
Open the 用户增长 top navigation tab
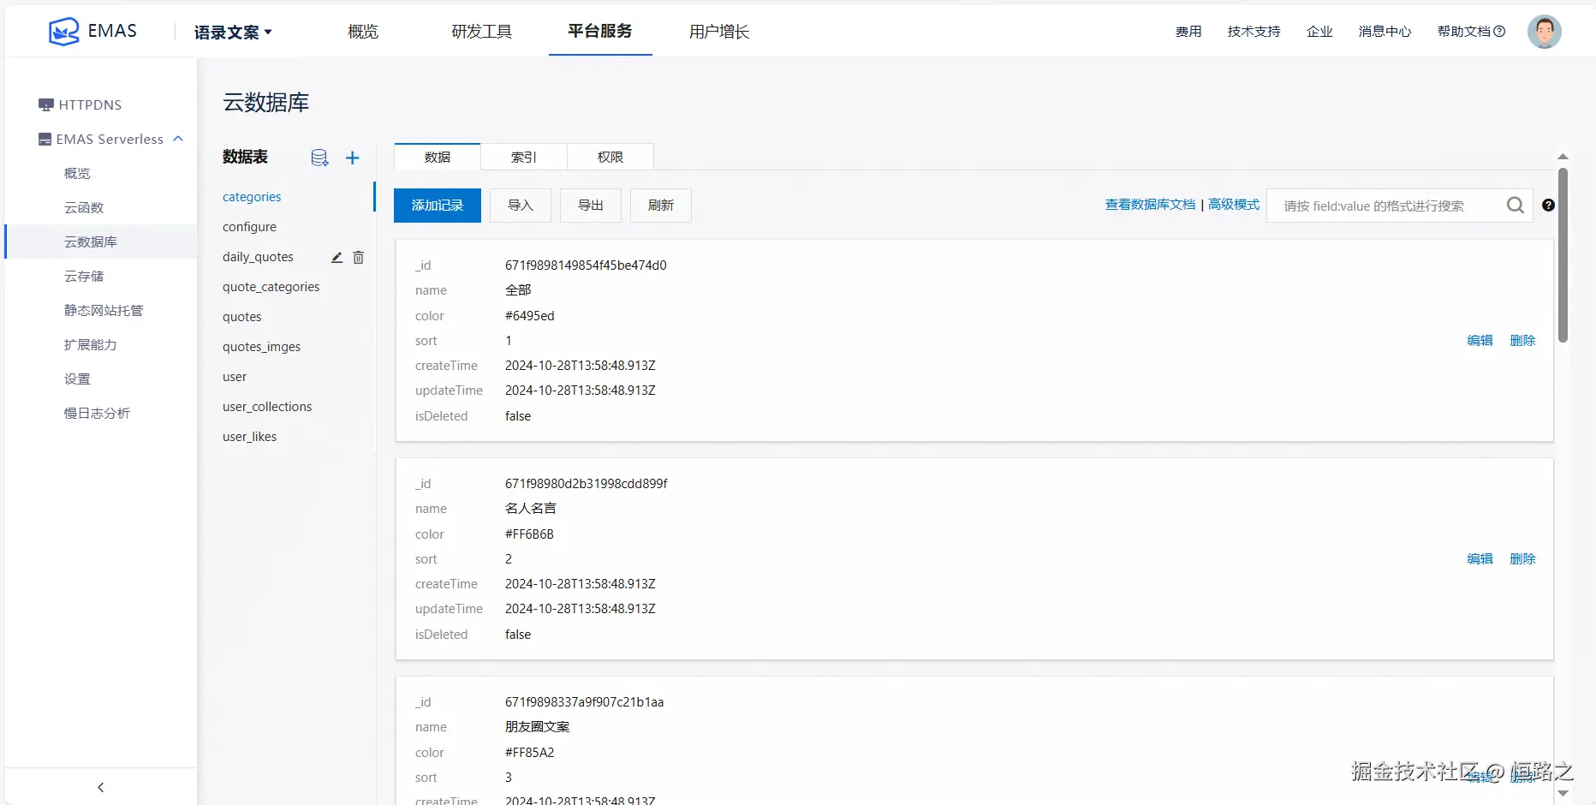(719, 32)
